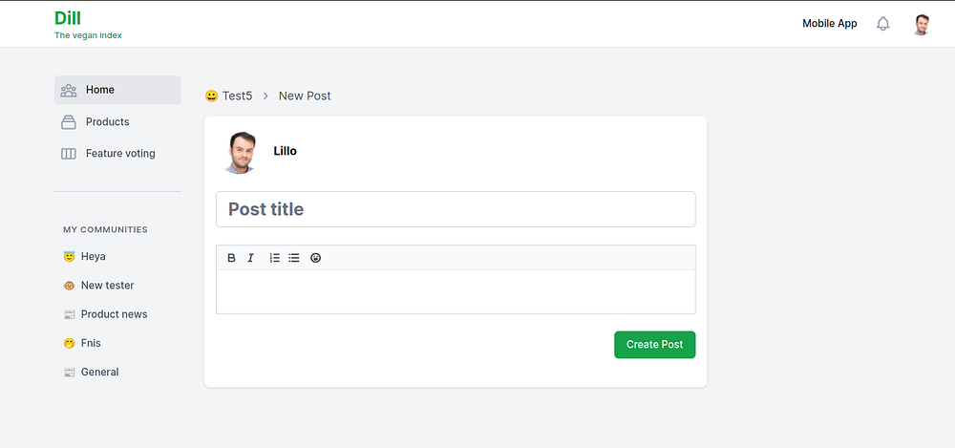Open the Feature voting menu item
The width and height of the screenshot is (955, 448).
tap(119, 154)
